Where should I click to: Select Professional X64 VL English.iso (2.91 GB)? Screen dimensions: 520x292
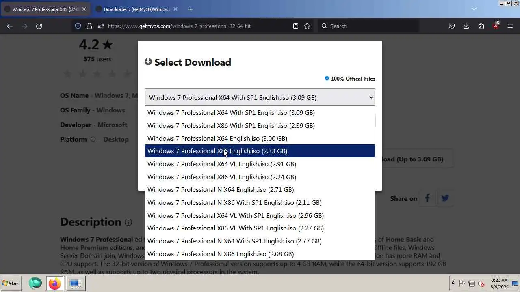[260, 164]
